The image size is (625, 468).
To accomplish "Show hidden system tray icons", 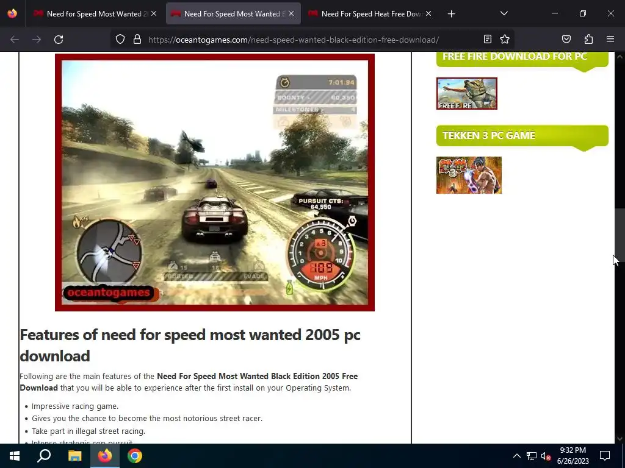I will (x=516, y=456).
